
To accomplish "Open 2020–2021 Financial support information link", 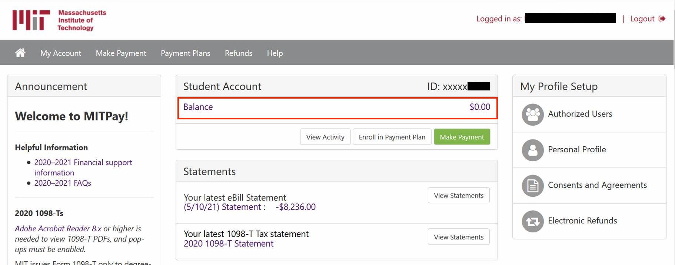I will point(83,168).
